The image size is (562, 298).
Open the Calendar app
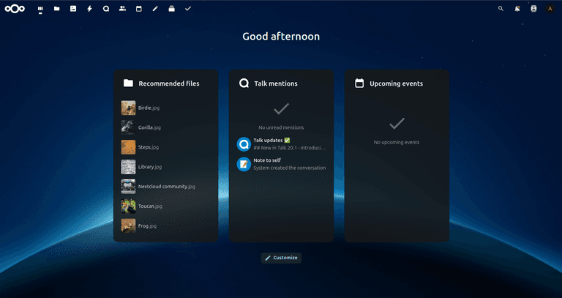(138, 9)
